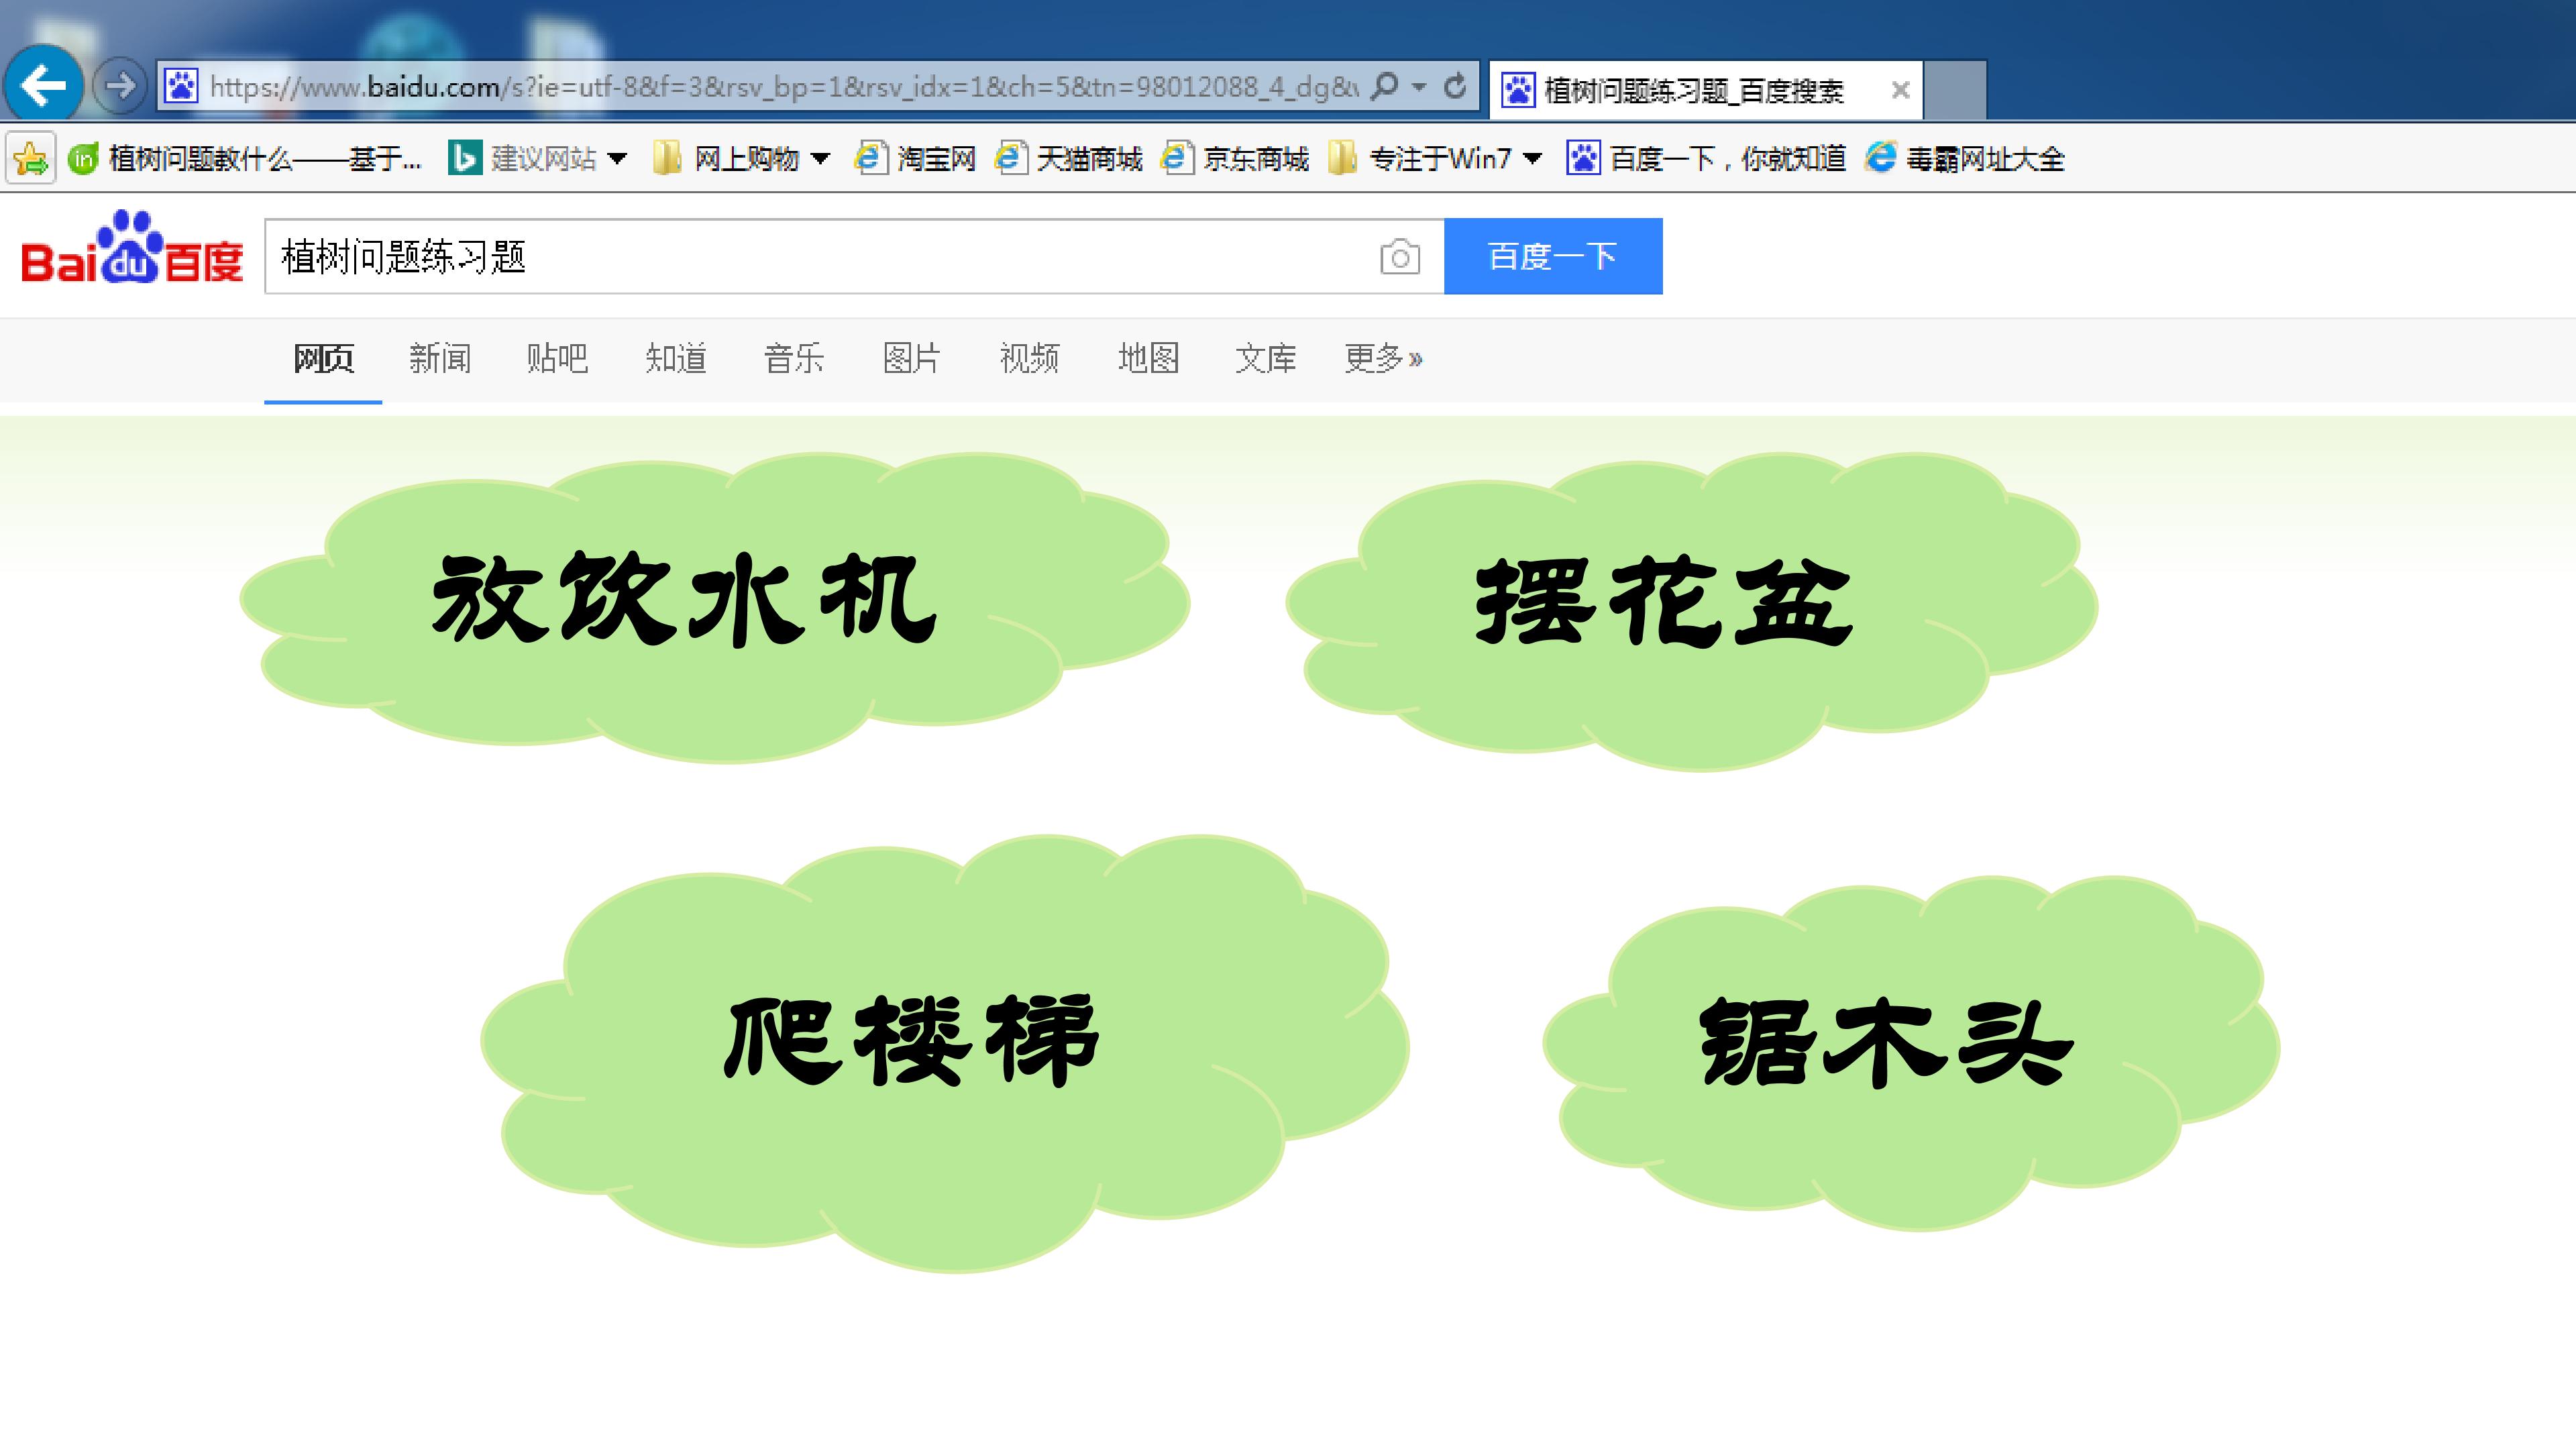Expand the 建议网站 bookmark dropdown
The width and height of the screenshot is (2576, 1449).
[617, 158]
